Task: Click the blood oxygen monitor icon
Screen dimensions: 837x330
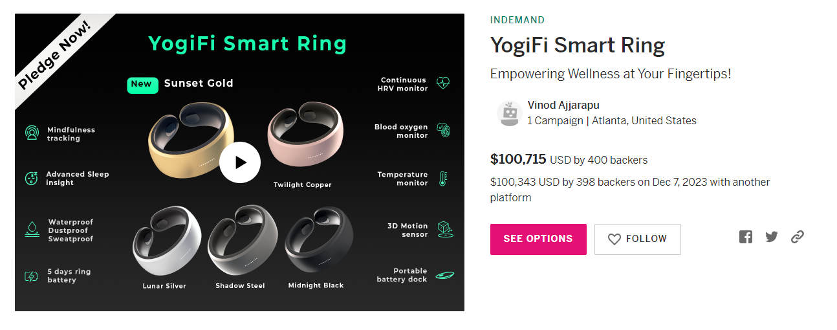Action: click(443, 130)
